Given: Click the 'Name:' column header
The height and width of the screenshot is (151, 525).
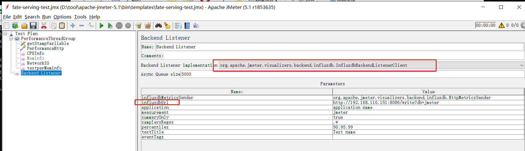Looking at the screenshot, I should [237, 92].
